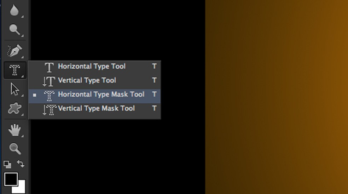Image resolution: width=348 pixels, height=194 pixels.
Task: Reset to default foreground and background colors
Action: (7, 165)
